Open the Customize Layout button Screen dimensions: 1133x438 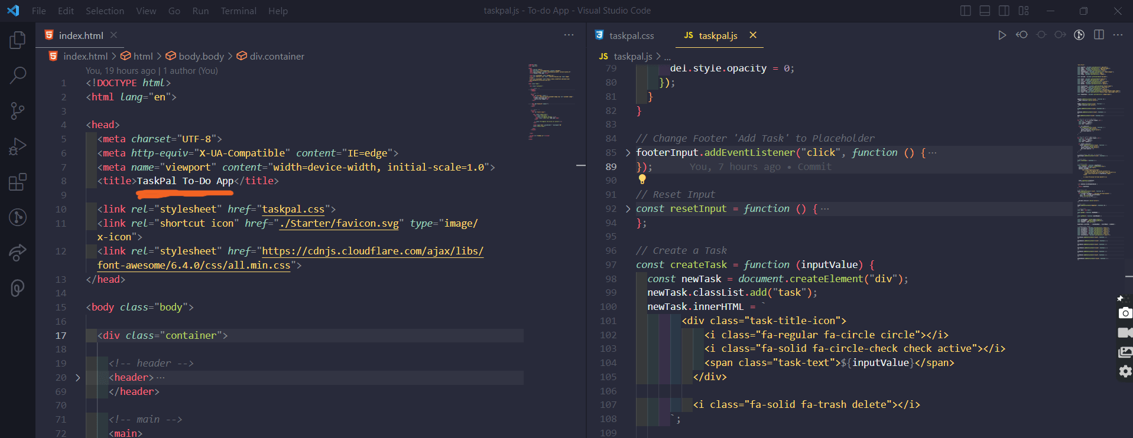click(x=1024, y=11)
